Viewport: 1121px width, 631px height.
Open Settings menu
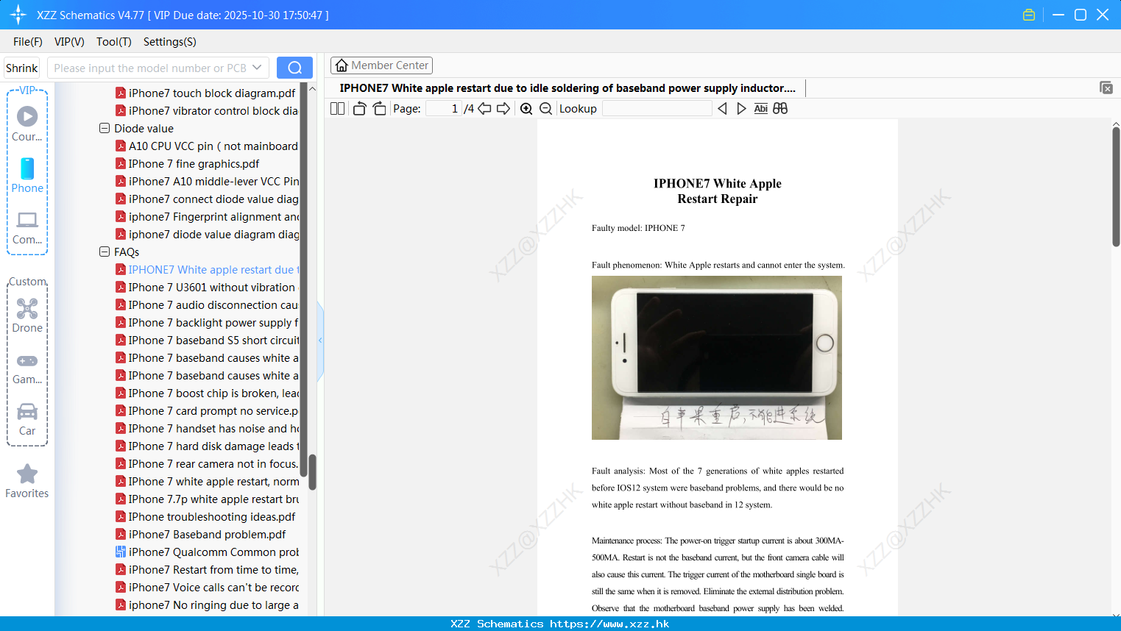(x=170, y=42)
